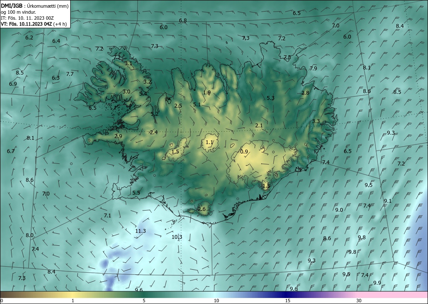Screen dimensions: 428x304
Task: Click the 5.1 value map label
Action: coord(197,105)
